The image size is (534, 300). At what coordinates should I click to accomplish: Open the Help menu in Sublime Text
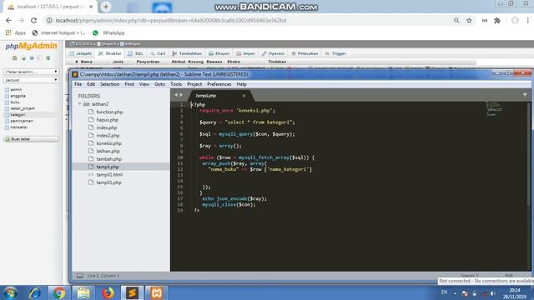coord(241,84)
